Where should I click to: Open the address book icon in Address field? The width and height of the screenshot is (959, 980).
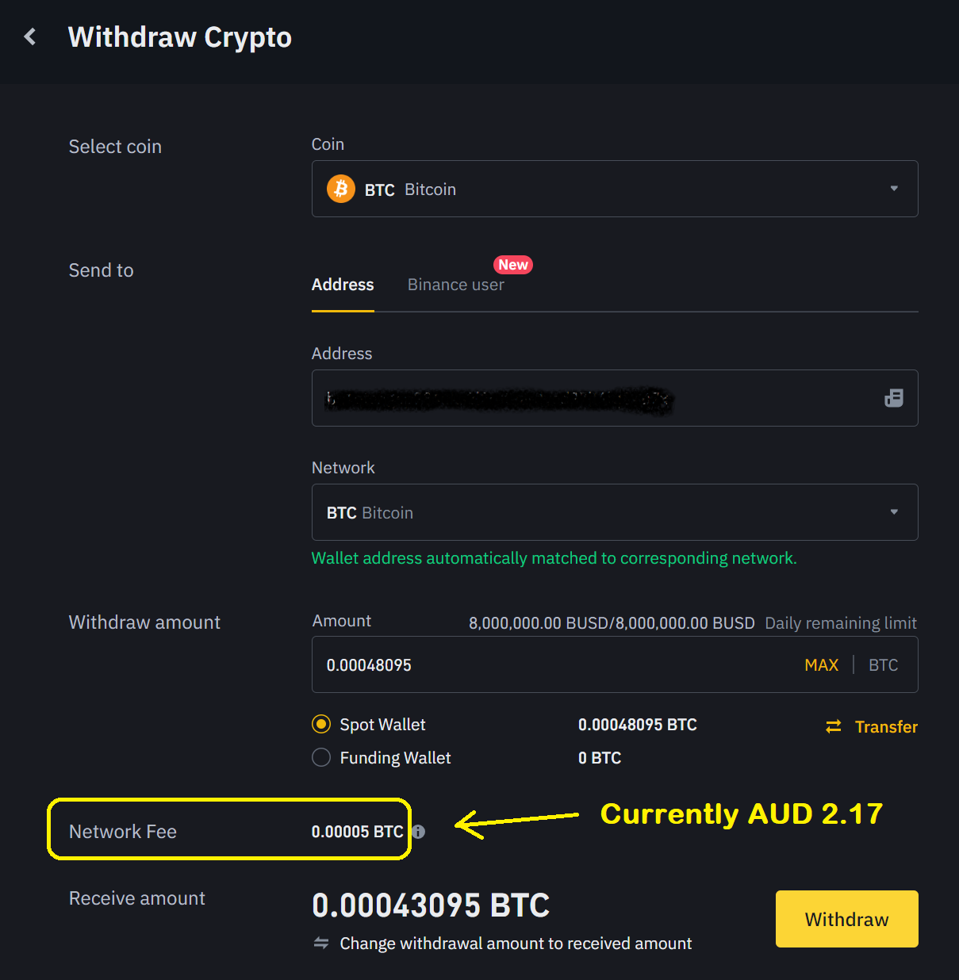pyautogui.click(x=893, y=398)
